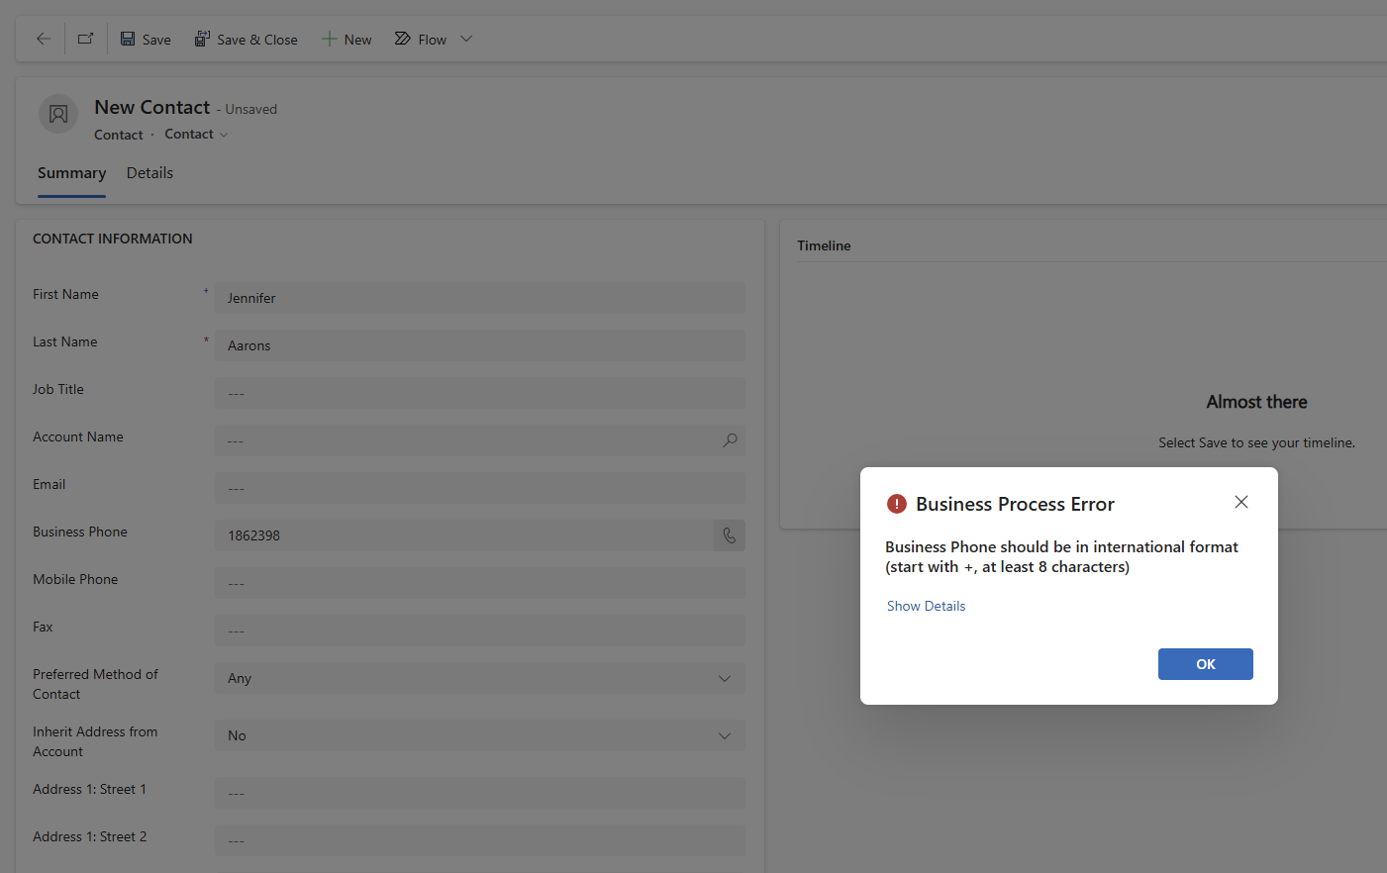1387x873 pixels.
Task: Expand the Flow dropdown chevron
Action: [x=466, y=40]
